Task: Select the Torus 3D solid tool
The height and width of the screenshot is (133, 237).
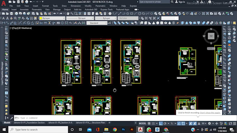Action: point(166,23)
